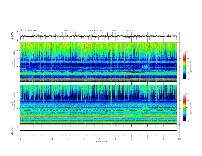
Task: Click the ch.1 voltage waveform trace
Action: (98, 36)
